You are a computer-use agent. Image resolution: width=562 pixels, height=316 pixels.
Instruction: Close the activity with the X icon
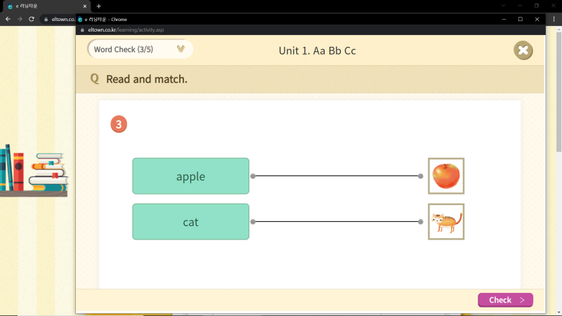tap(523, 51)
